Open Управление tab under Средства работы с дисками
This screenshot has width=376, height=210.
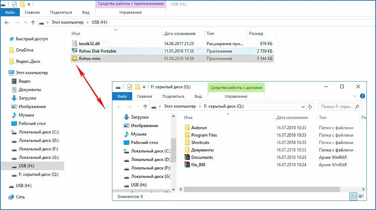coord(236,96)
